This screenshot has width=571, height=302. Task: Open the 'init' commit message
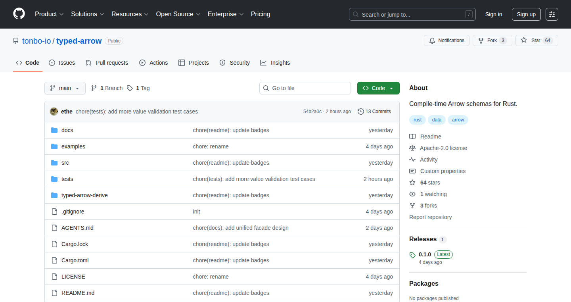coord(196,212)
